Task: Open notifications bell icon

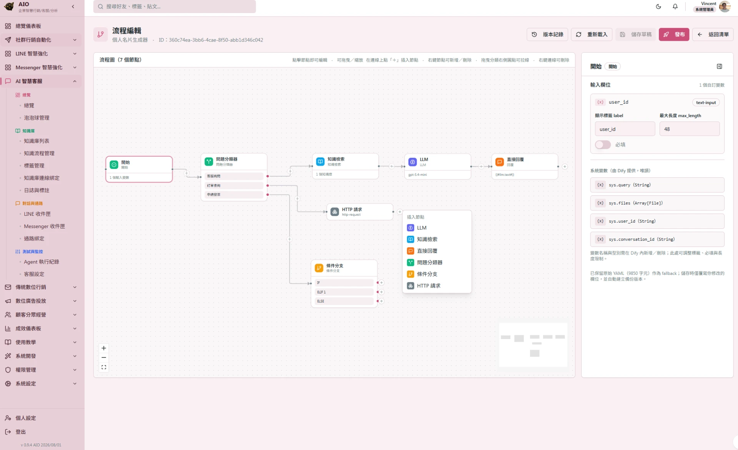Action: (x=675, y=7)
